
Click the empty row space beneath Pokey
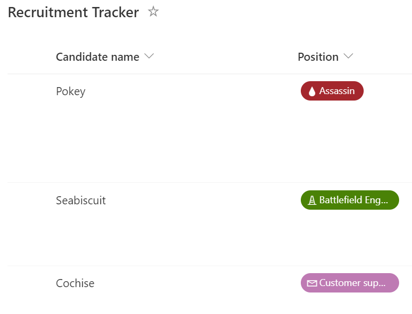tap(161, 140)
